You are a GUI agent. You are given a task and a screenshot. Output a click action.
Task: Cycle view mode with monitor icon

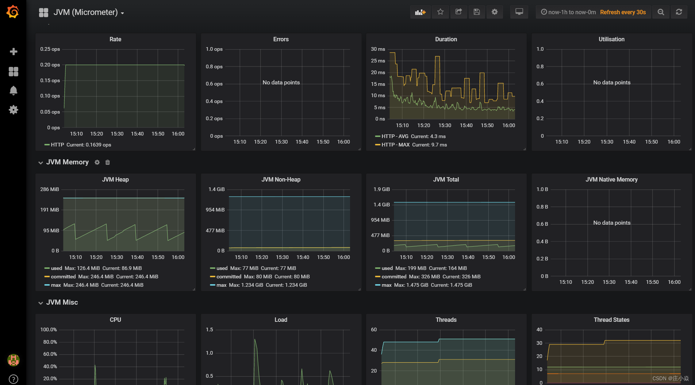coord(519,12)
